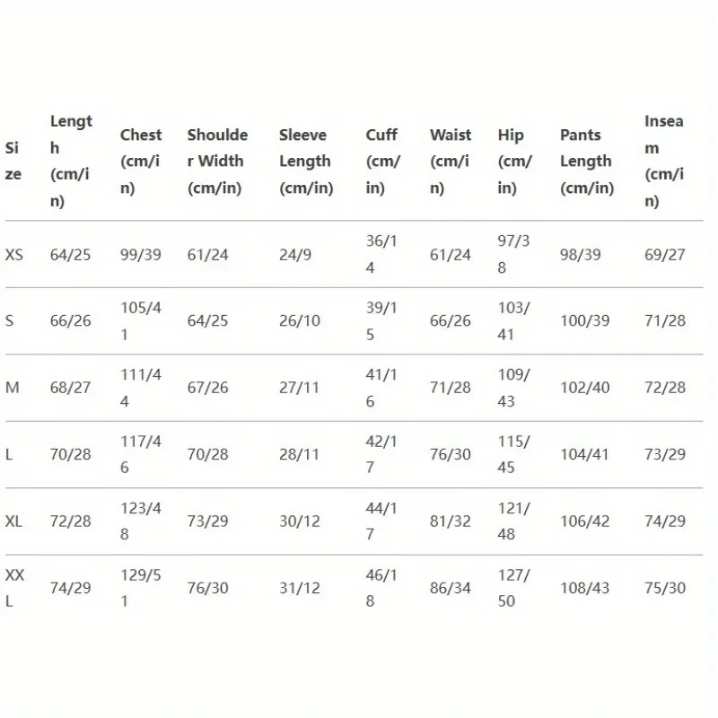This screenshot has height=718, width=718.
Task: Click the M waist value 71/28
Action: 450,388
